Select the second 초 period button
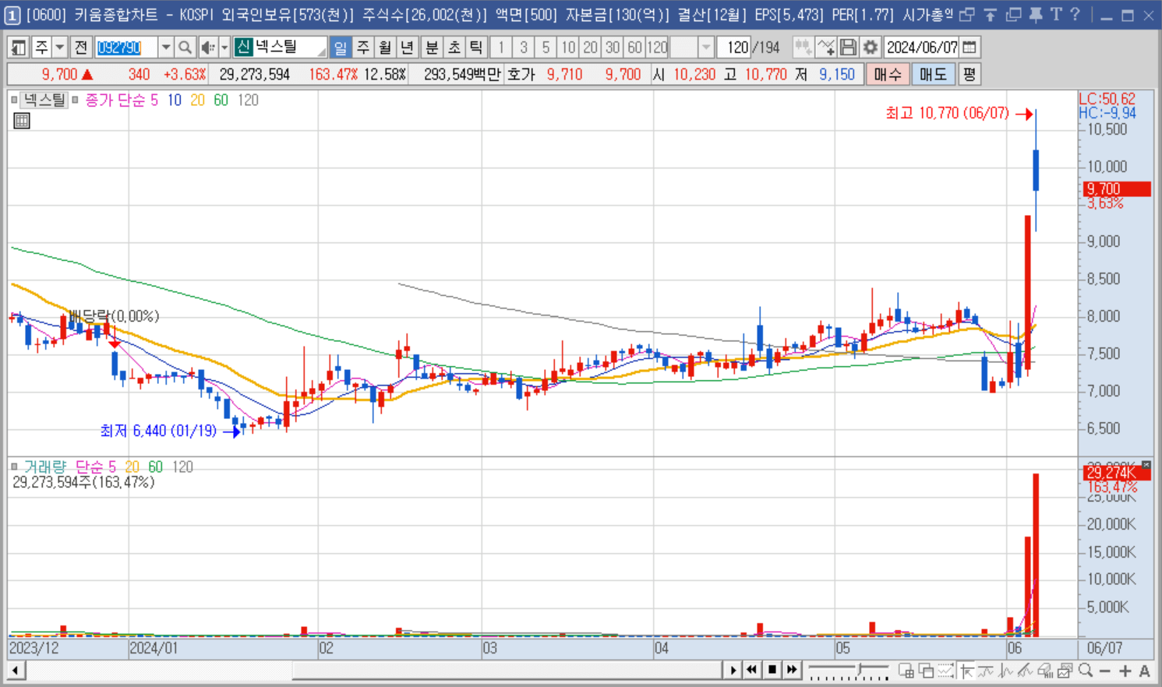 (x=454, y=48)
